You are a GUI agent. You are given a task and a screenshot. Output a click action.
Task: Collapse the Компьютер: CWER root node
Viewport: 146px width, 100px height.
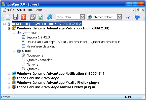pos(4,24)
